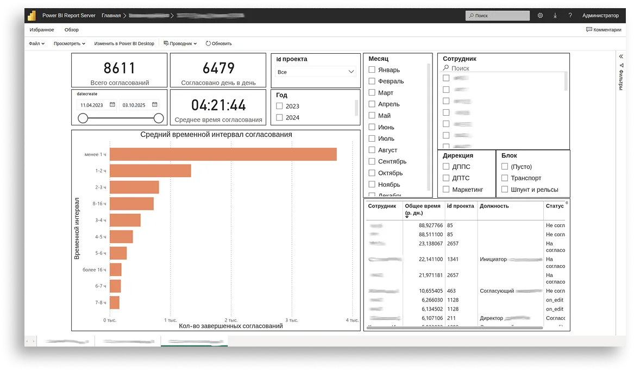Expand the collapsed Filters pane arrow
634x371 pixels.
(620, 56)
